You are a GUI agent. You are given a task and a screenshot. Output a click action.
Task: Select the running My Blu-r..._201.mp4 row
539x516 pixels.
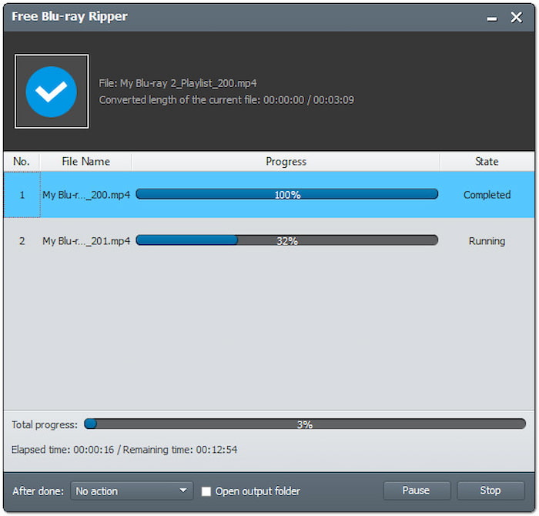click(x=85, y=241)
